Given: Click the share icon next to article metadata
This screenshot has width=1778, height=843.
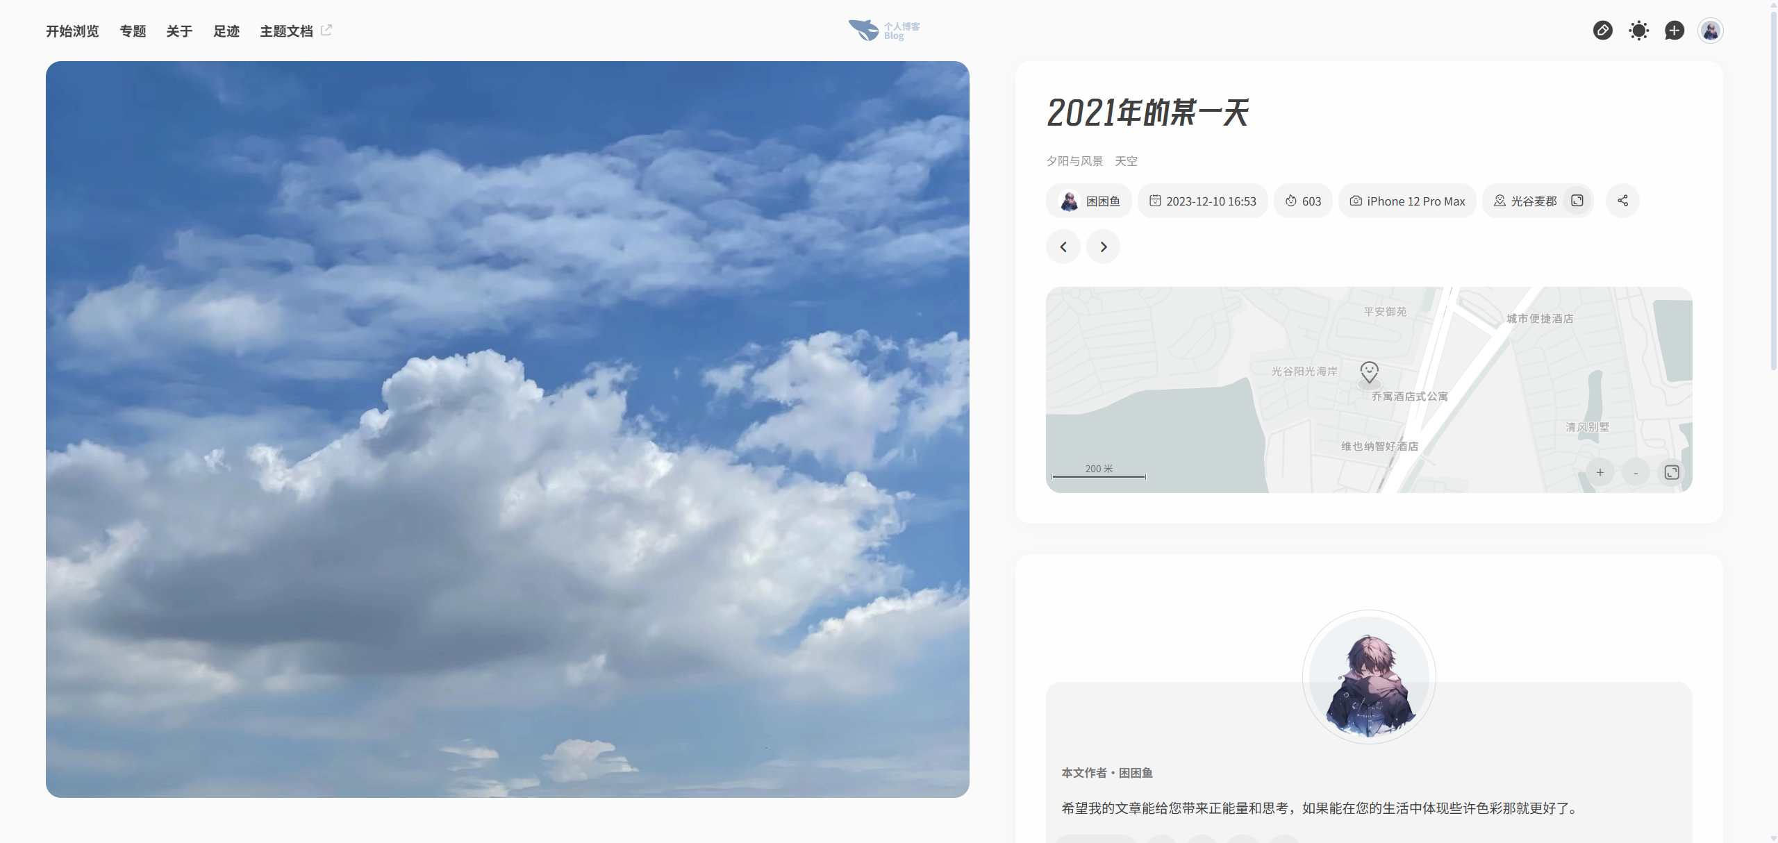Looking at the screenshot, I should (1623, 201).
